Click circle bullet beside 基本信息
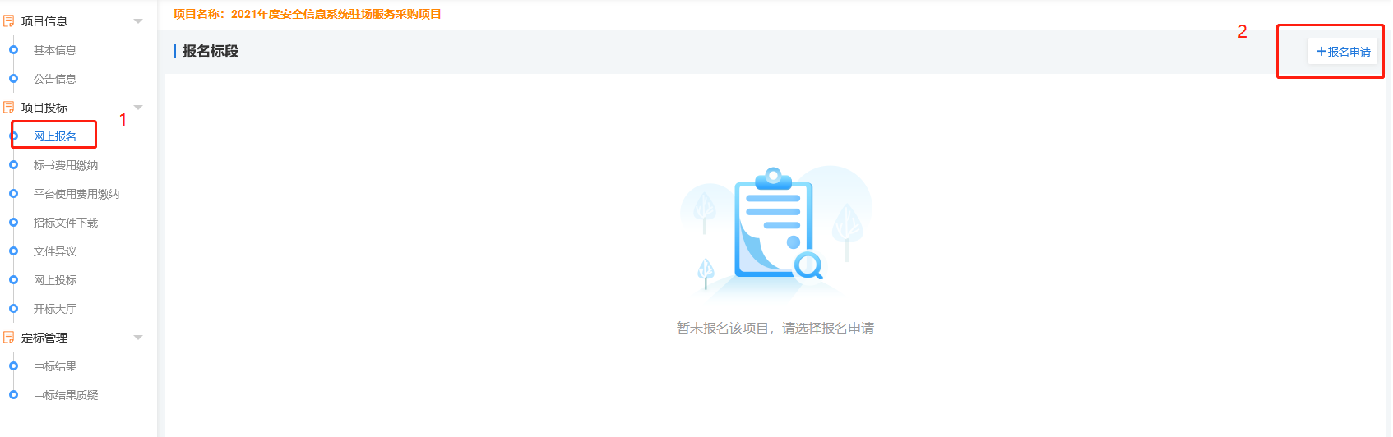 (x=13, y=50)
